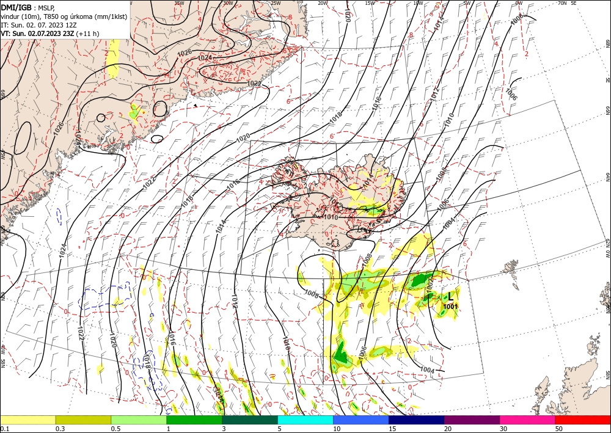This screenshot has width=611, height=433.
Task: Click the '25W' longitude label at top
Action: [276, 3]
